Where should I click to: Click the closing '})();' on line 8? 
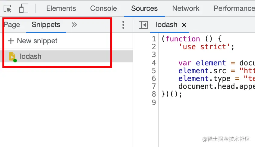[x=172, y=94]
